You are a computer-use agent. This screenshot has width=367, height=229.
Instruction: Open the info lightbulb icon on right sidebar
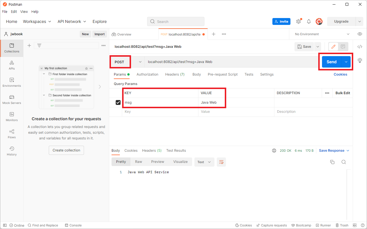click(x=360, y=60)
